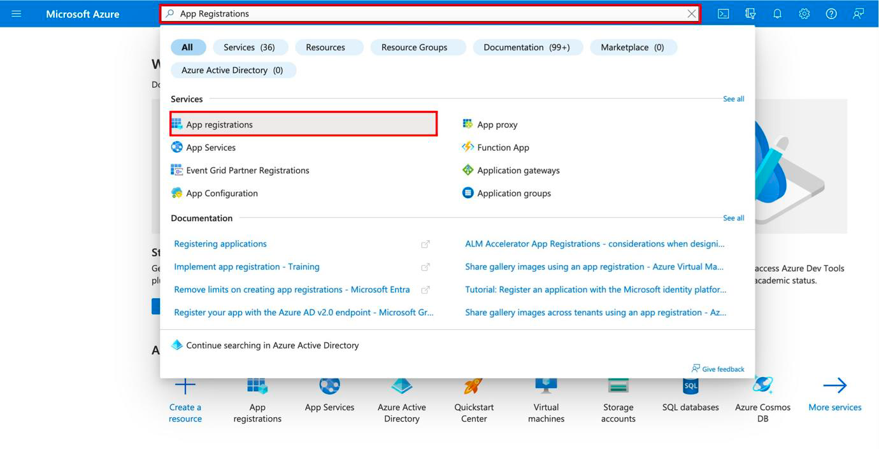Click the Give feedback link
This screenshot has width=879, height=449.
(718, 369)
